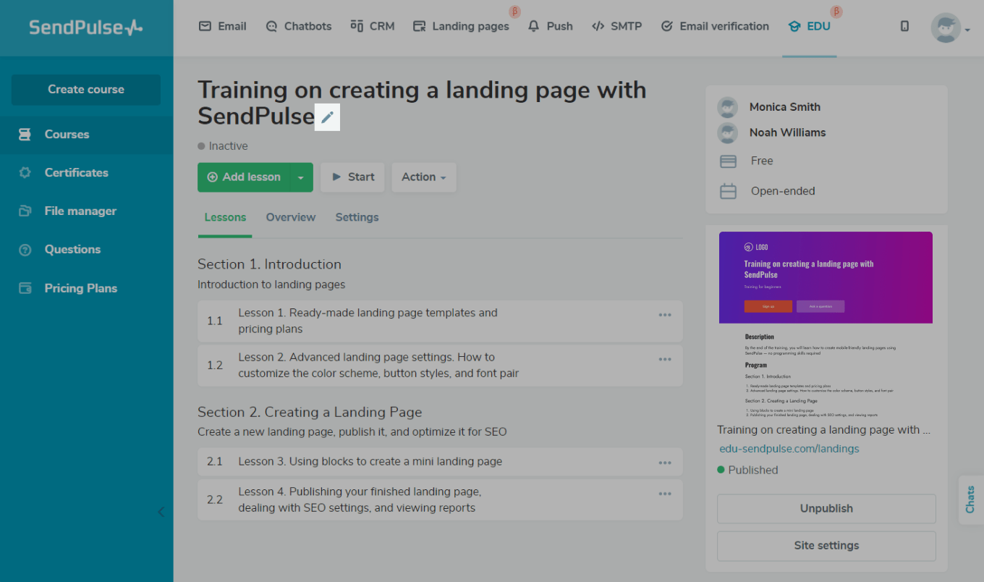The image size is (984, 582).
Task: Open Email verification in top navigation
Action: tap(715, 26)
